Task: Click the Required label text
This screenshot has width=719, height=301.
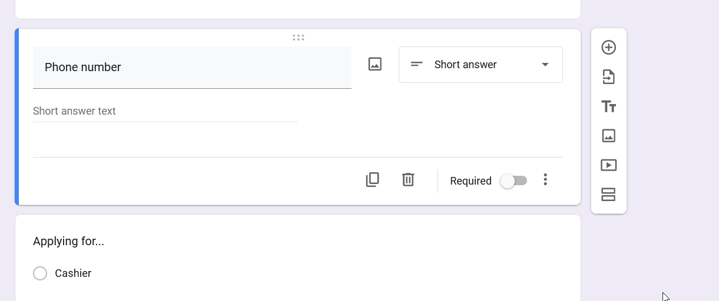Action: tap(471, 181)
